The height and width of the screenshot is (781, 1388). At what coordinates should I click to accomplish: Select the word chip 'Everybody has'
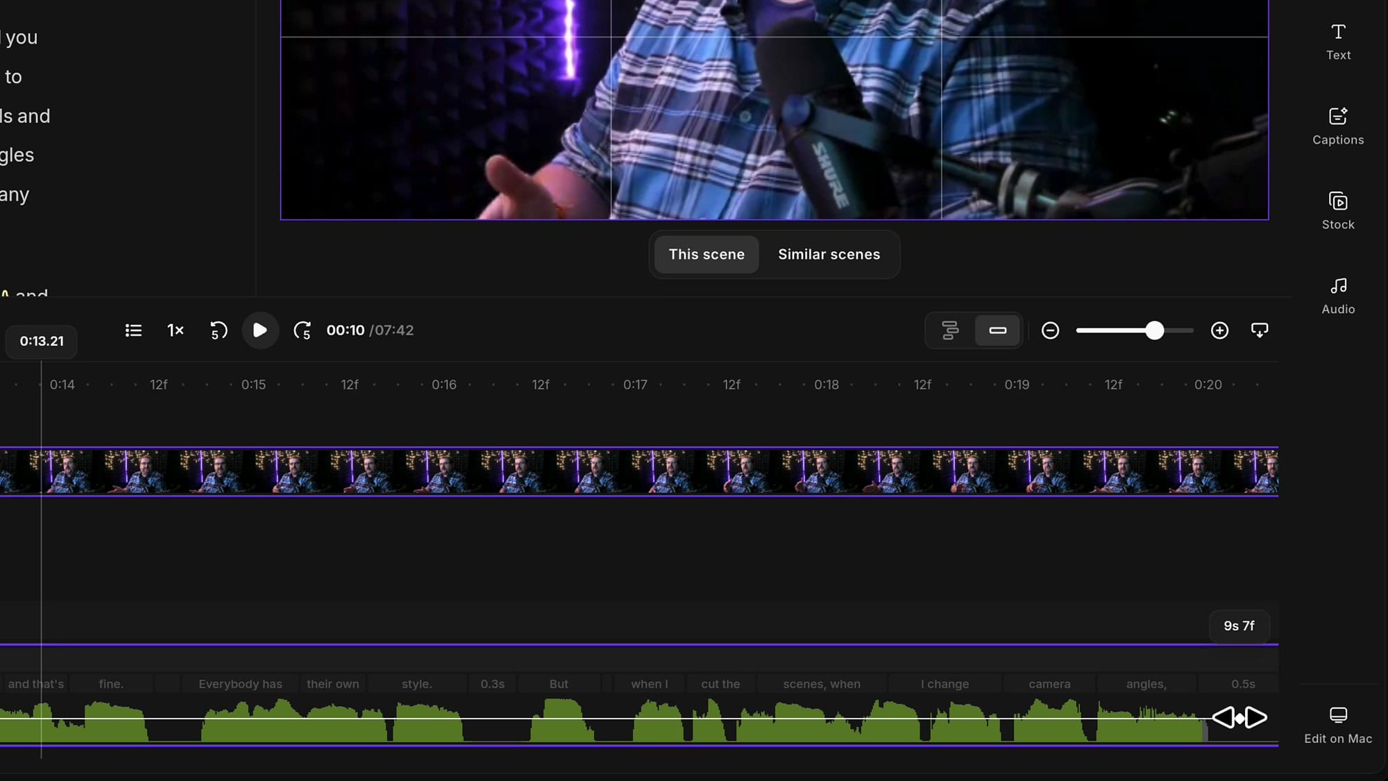coord(240,684)
